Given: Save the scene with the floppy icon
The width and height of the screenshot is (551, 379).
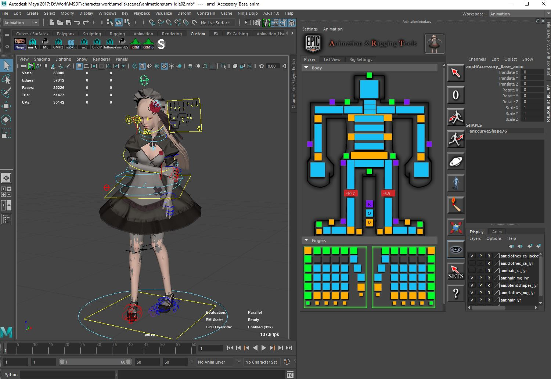Looking at the screenshot, I should [x=68, y=23].
